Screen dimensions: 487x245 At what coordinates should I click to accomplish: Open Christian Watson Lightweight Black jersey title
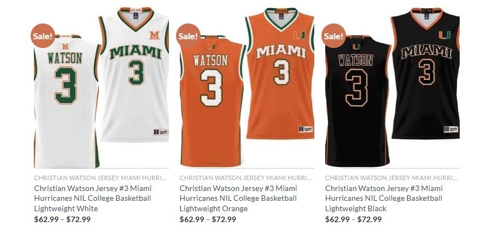coord(384,198)
